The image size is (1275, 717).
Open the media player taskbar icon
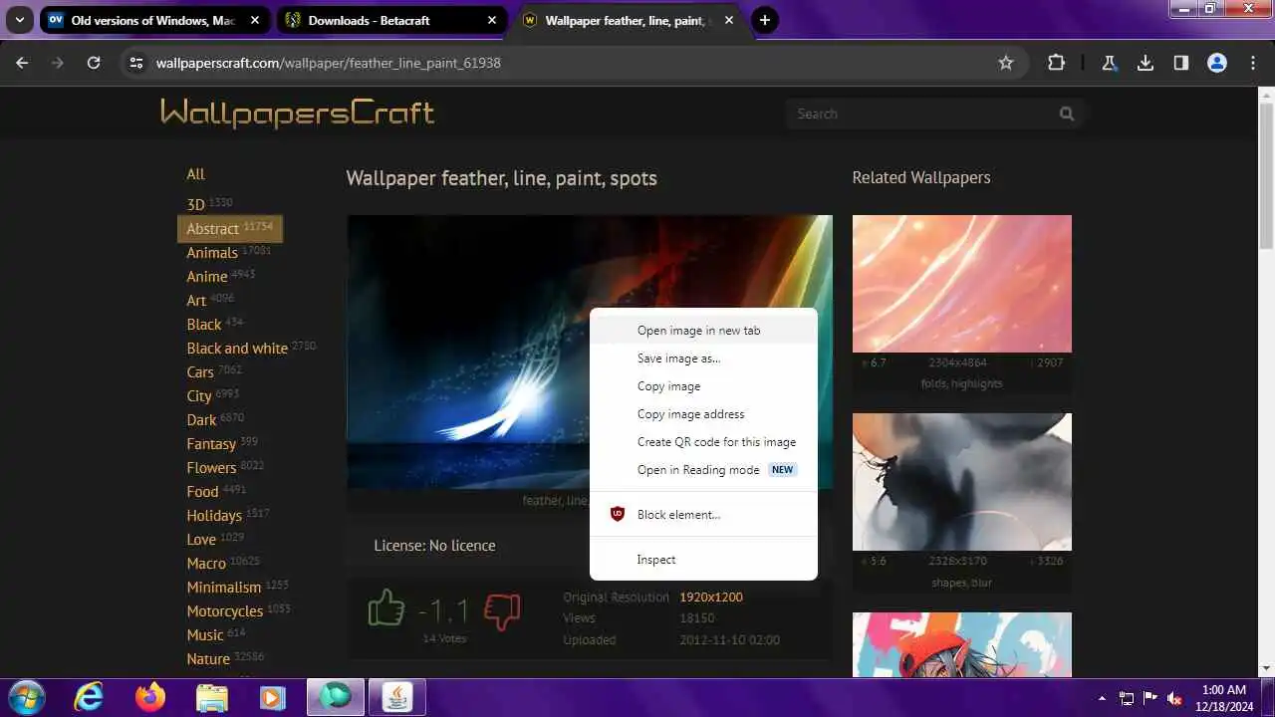[x=272, y=697]
